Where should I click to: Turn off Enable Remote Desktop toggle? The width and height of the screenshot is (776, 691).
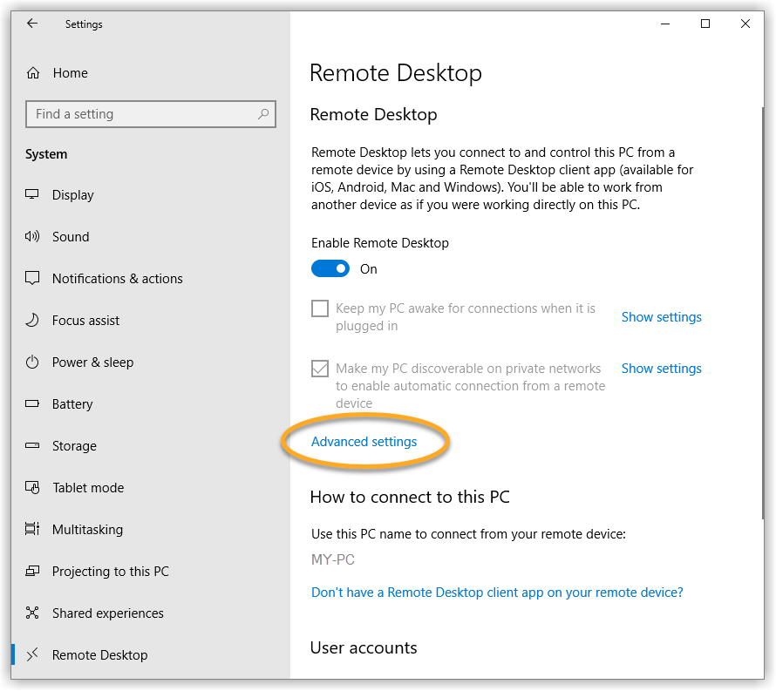point(330,269)
